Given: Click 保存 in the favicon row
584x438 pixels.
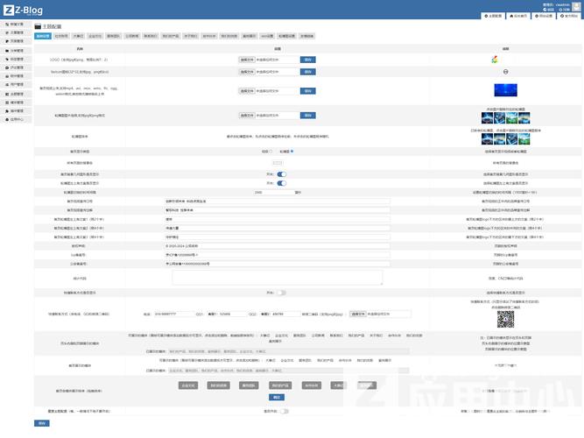Looking at the screenshot, I should tap(307, 71).
